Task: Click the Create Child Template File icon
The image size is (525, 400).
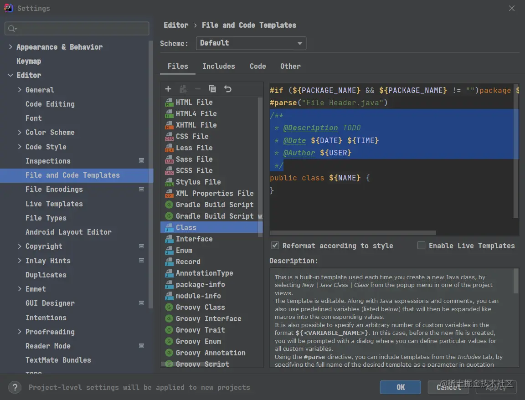Action: (x=183, y=89)
